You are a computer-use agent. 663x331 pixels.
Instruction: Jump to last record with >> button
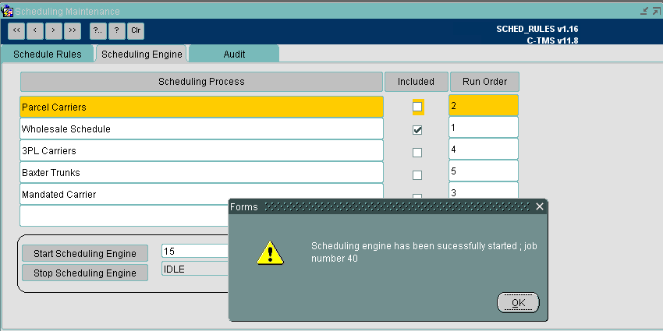(x=73, y=31)
